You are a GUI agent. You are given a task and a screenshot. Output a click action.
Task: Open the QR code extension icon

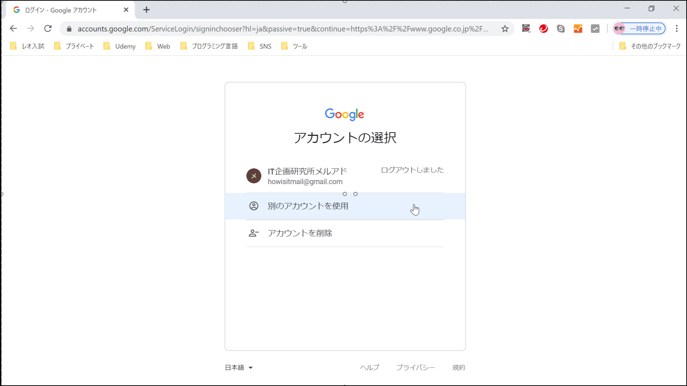point(526,29)
